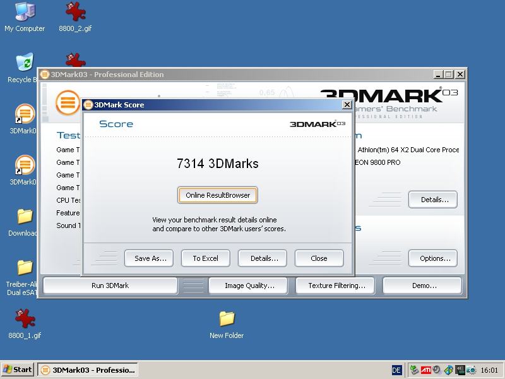Click the taskbar clock showing 16:01
The image size is (505, 379).
(489, 370)
